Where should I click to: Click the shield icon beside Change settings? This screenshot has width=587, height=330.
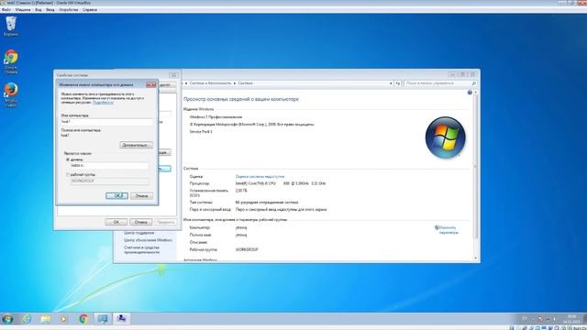coord(437,227)
